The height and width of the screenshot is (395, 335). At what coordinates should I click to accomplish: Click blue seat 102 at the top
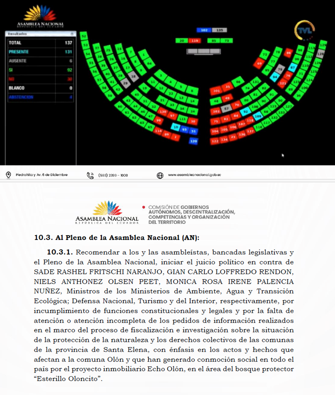coord(204,30)
